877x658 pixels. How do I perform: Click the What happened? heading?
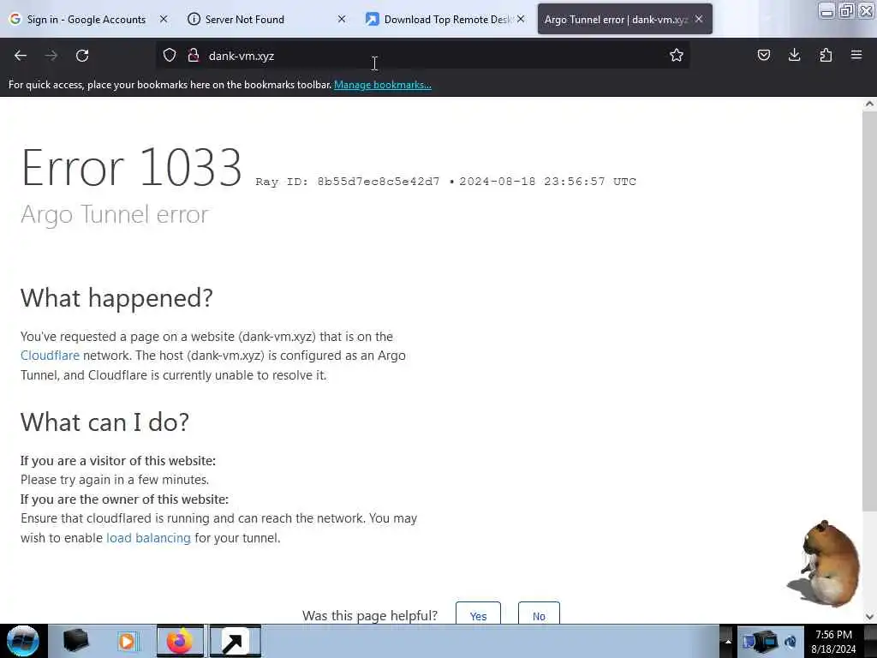pyautogui.click(x=116, y=297)
